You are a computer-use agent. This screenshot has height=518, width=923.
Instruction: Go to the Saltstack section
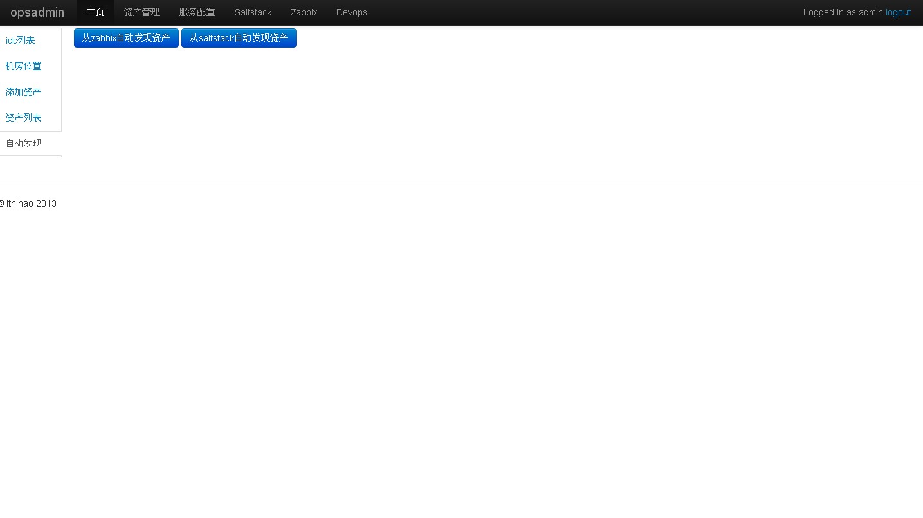coord(253,12)
